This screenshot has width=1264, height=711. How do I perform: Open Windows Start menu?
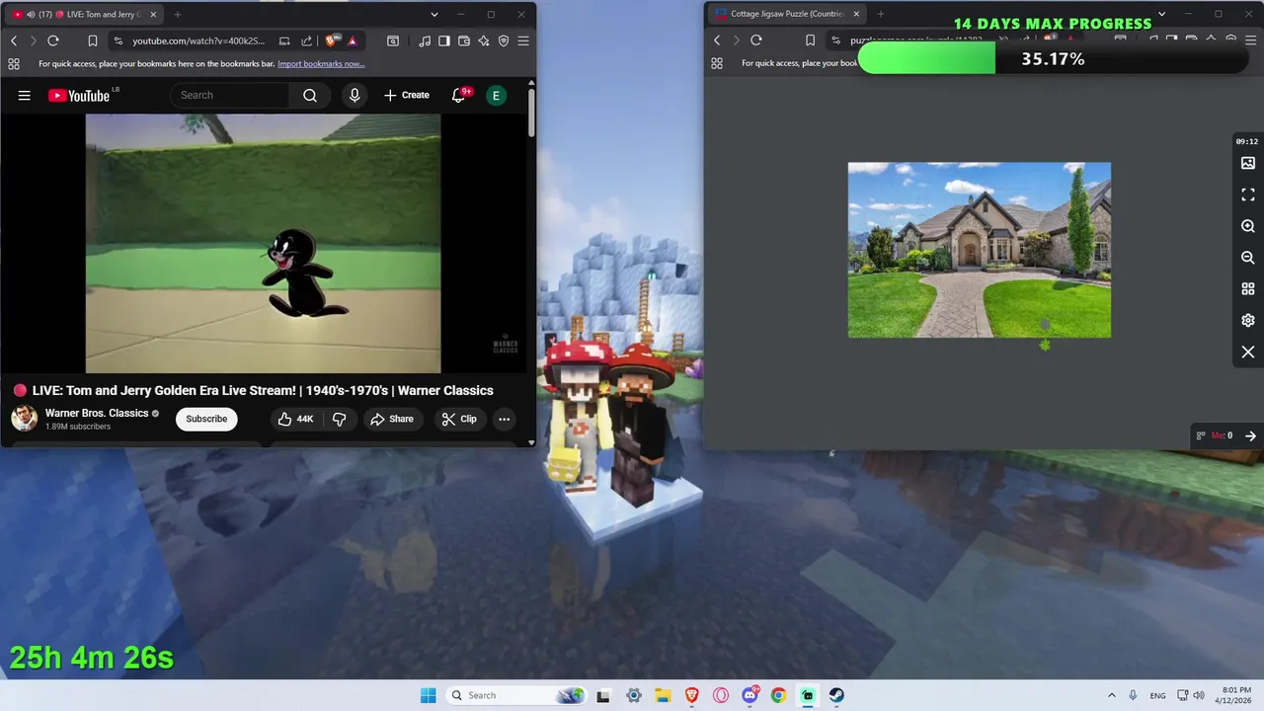point(428,695)
